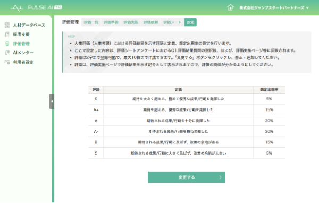This screenshot has width=319, height=203.
Task: Click the definition text for grade A-
Action: [x=179, y=131]
